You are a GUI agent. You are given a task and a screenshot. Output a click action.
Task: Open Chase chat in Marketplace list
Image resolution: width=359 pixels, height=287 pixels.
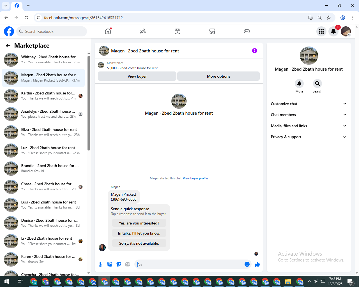coord(43,187)
